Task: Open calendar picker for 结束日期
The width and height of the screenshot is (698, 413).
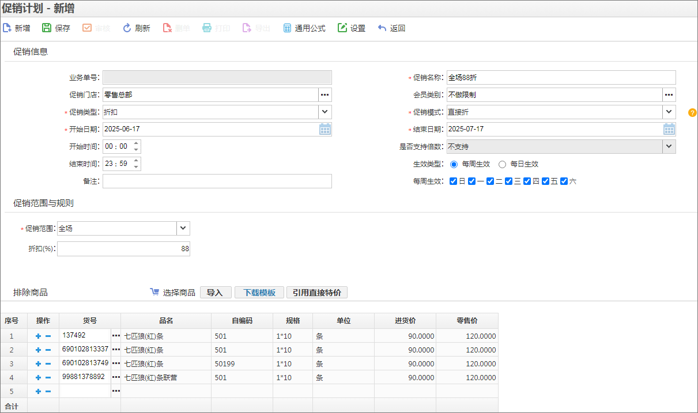Action: (669, 129)
